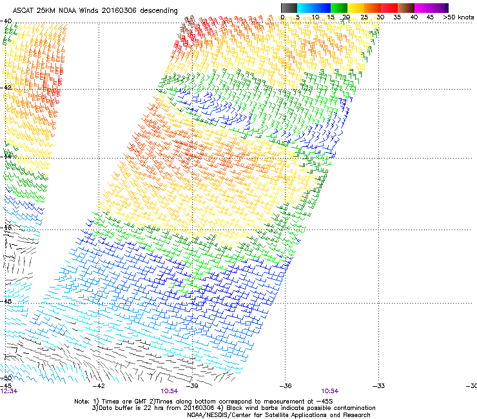477x419 pixels.
Task: Click the '-40' latitude axis label
Action: [x=6, y=21]
